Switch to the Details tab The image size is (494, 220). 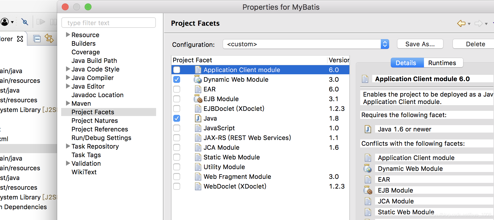[x=407, y=63]
